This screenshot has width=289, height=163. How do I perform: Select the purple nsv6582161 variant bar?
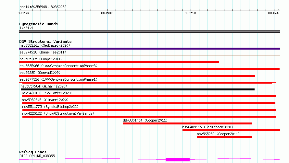[149, 49]
